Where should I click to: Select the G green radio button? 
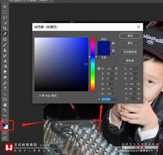click(99, 89)
